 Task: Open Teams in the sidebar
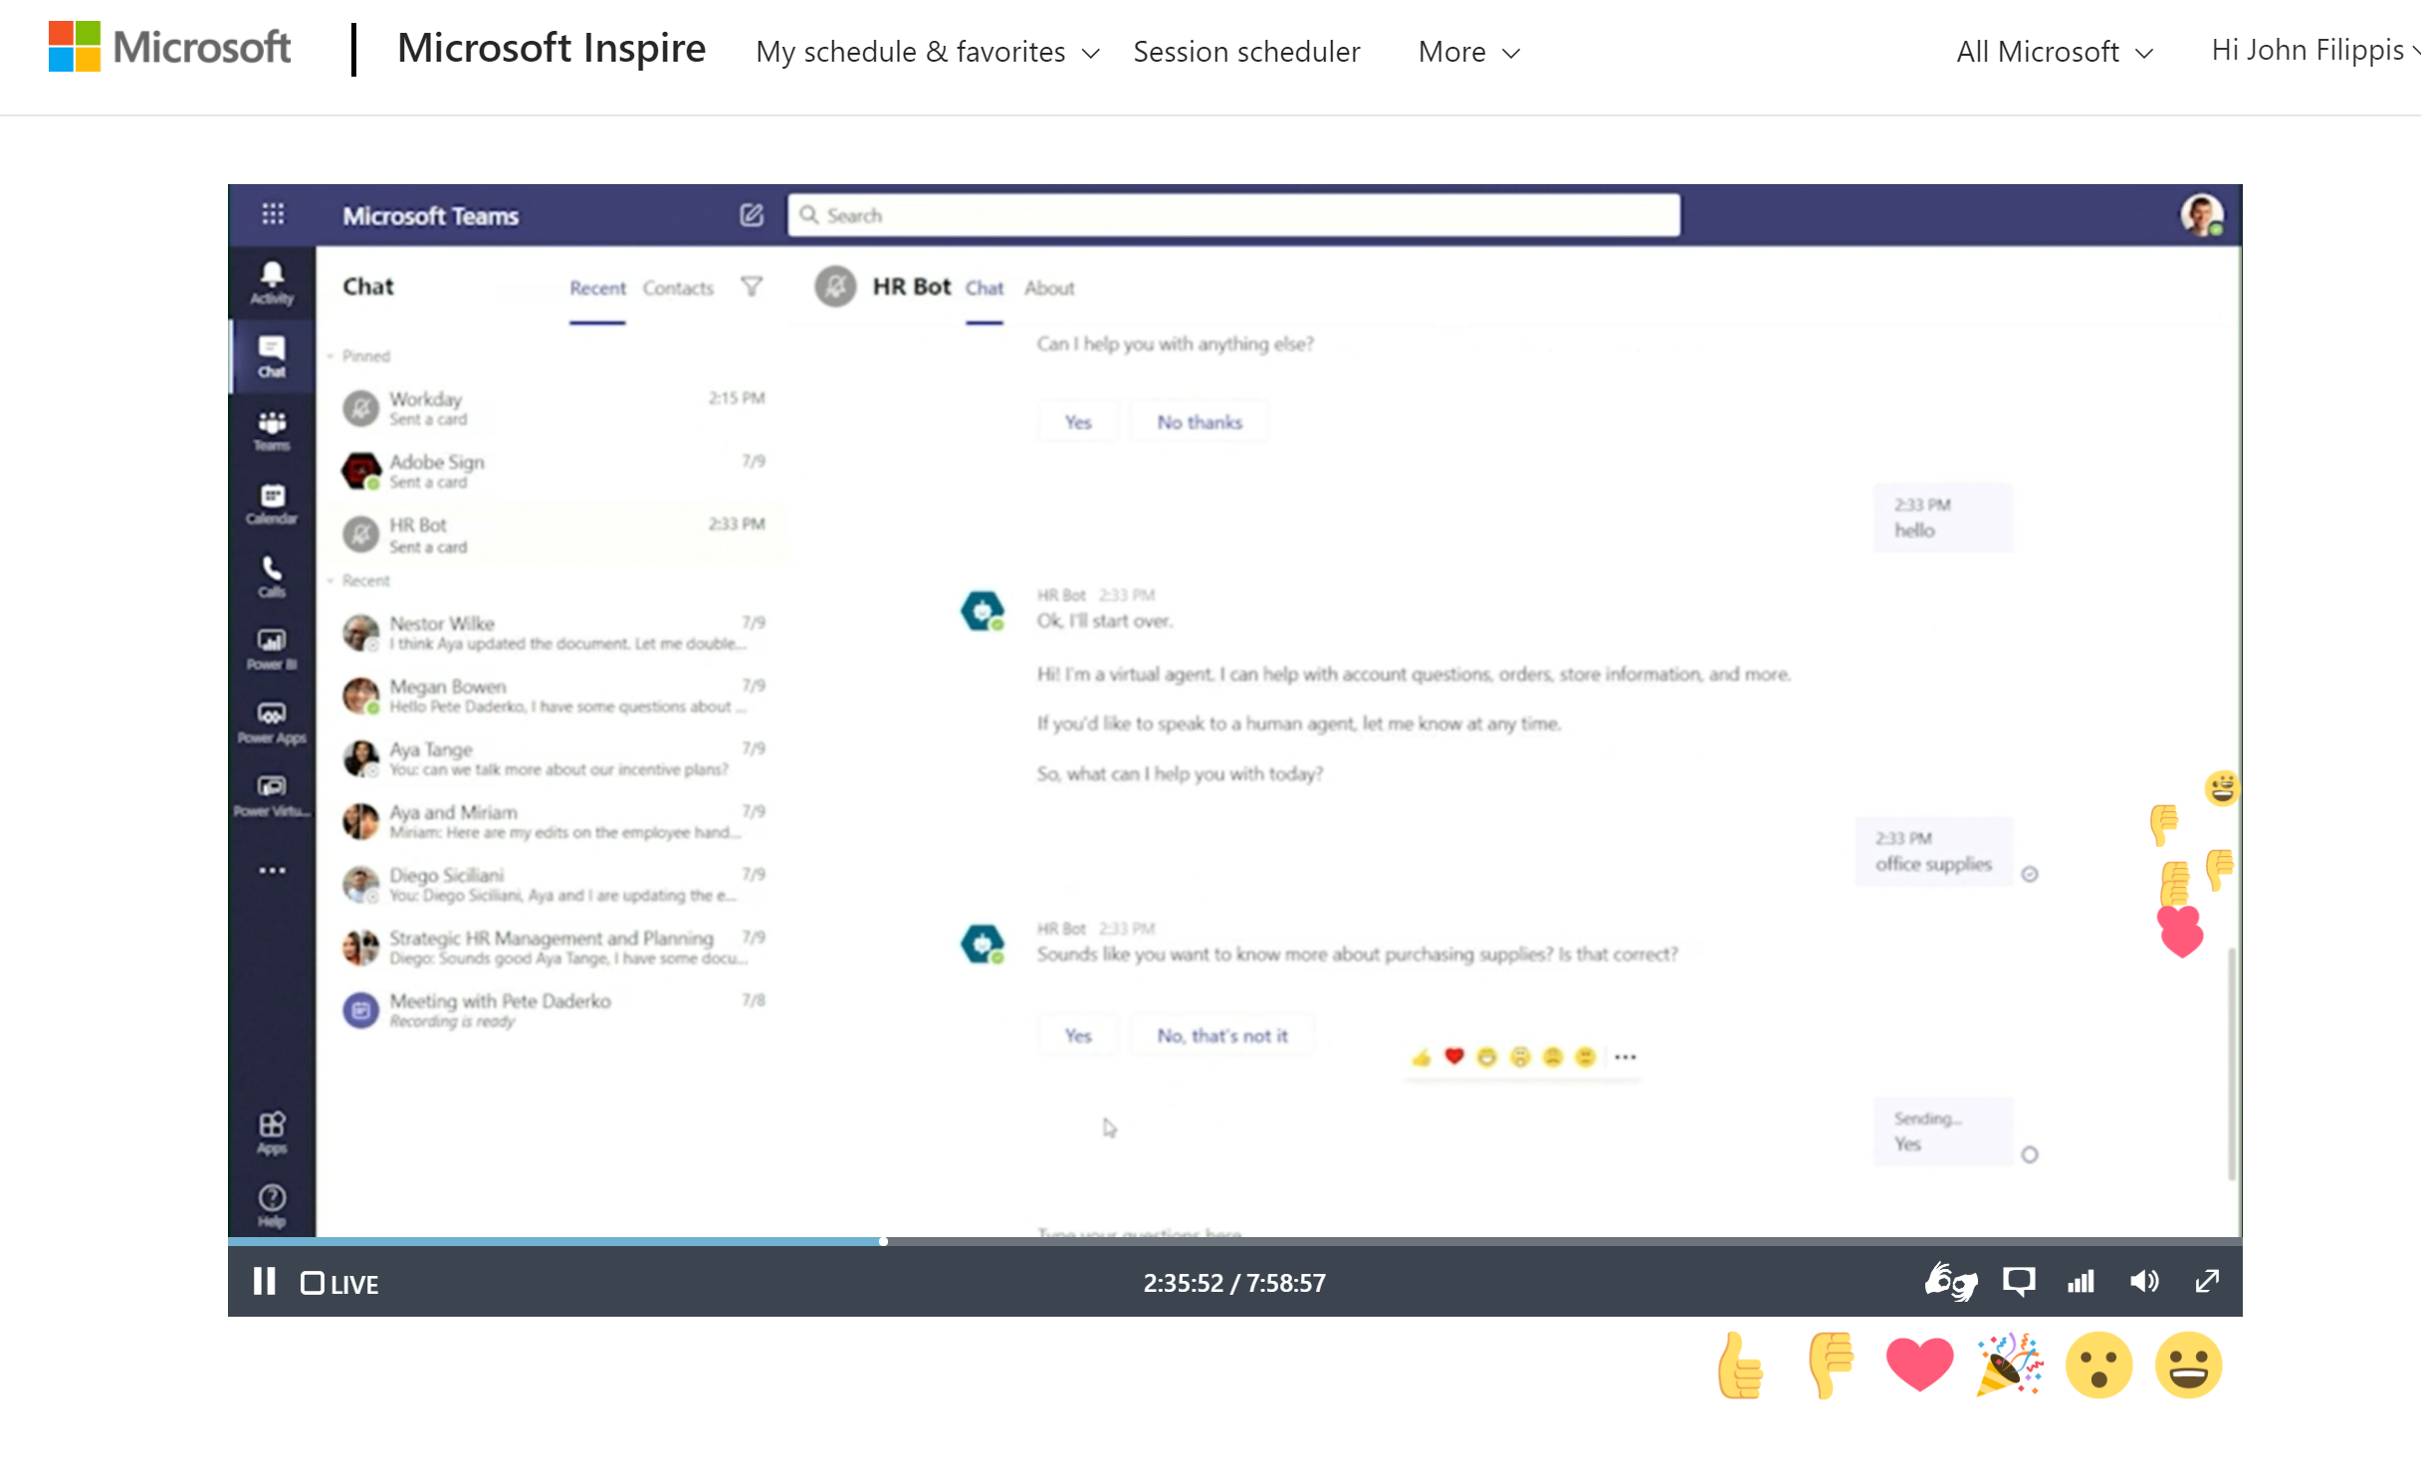coord(272,430)
